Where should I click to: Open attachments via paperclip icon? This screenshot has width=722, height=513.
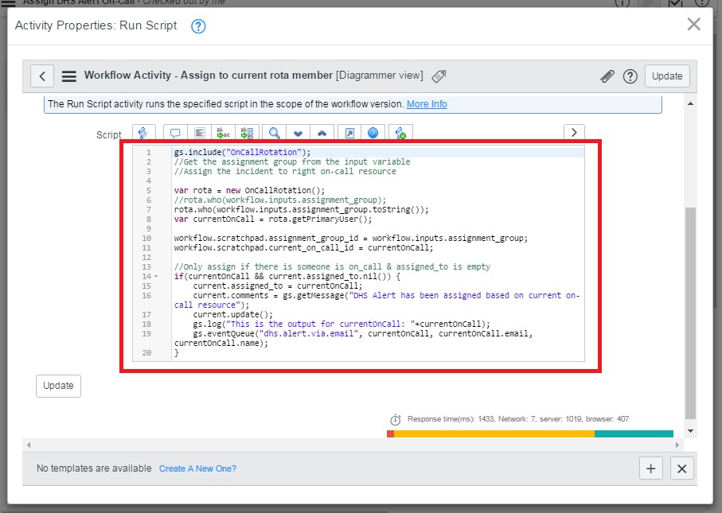(607, 76)
